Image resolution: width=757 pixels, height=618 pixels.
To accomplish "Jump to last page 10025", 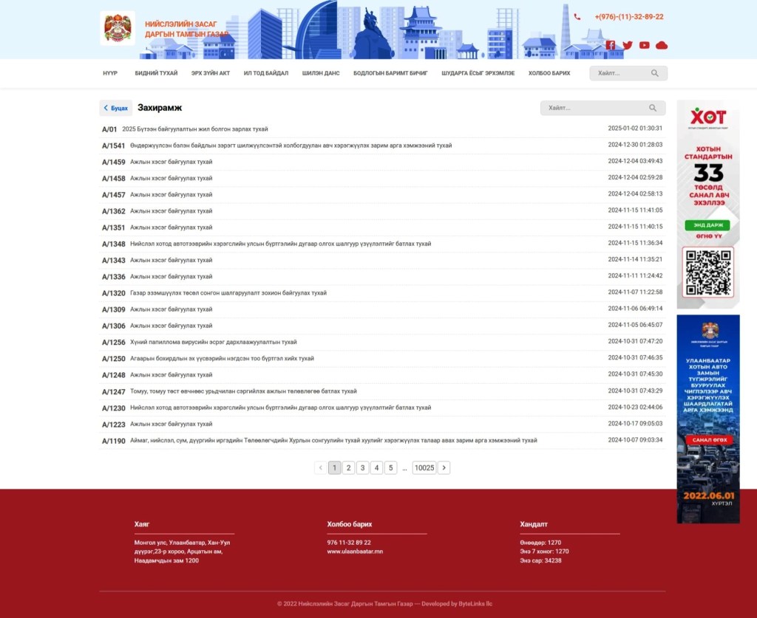I will [x=424, y=467].
